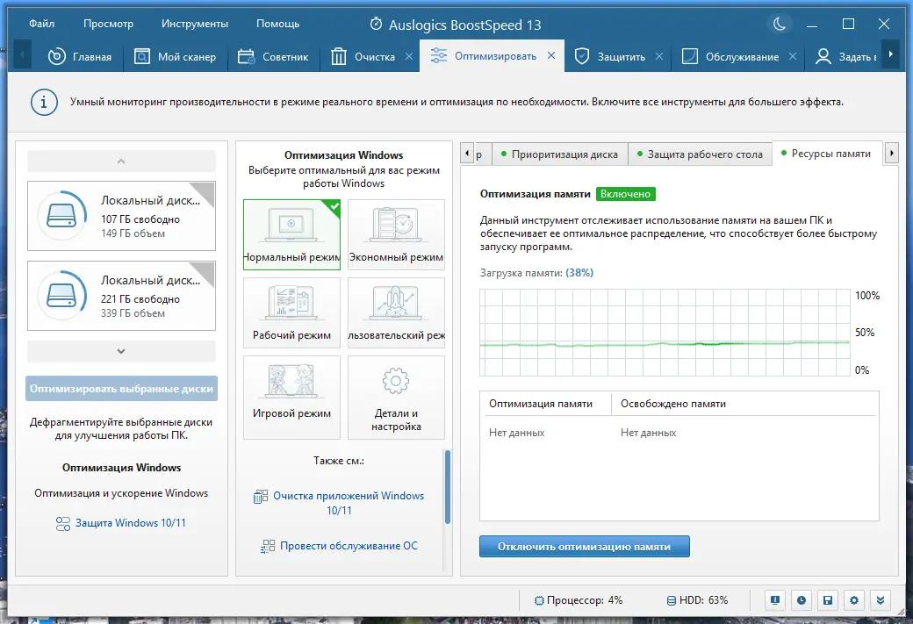Viewport: 913px width, 624px height.
Task: Click the partially hidden sub-tab ending in р
Action: click(x=482, y=154)
